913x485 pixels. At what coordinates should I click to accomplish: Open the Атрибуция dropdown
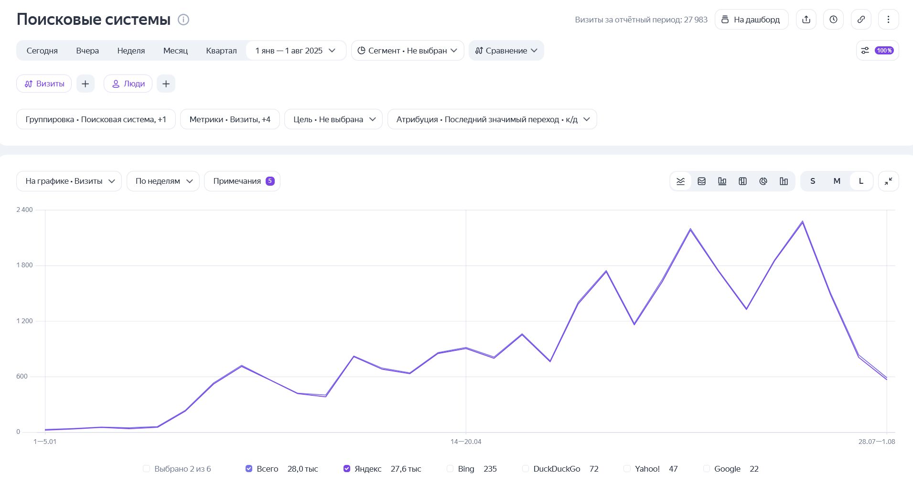(492, 119)
